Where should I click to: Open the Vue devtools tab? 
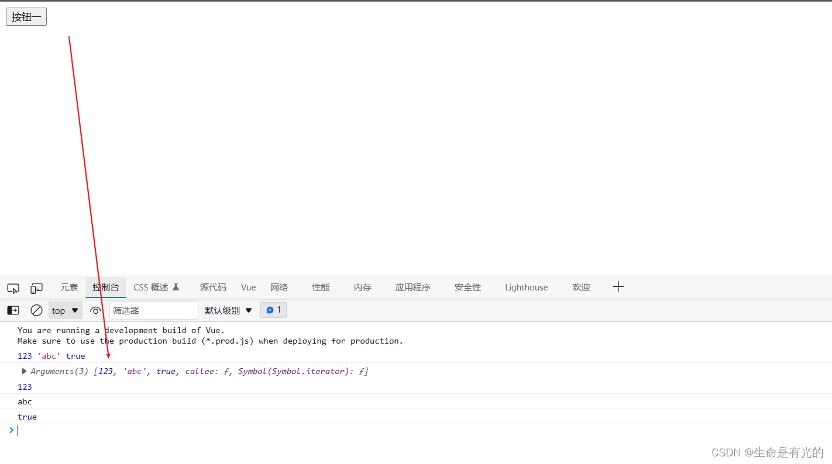[249, 288]
